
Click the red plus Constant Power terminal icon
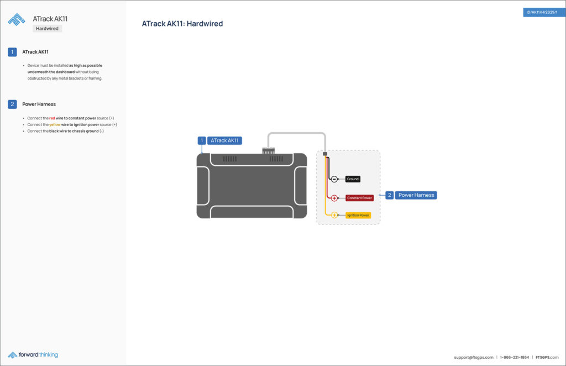click(x=334, y=198)
